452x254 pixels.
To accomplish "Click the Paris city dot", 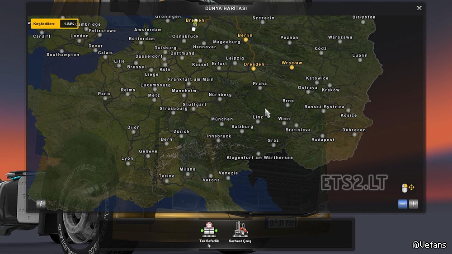I will [x=105, y=98].
